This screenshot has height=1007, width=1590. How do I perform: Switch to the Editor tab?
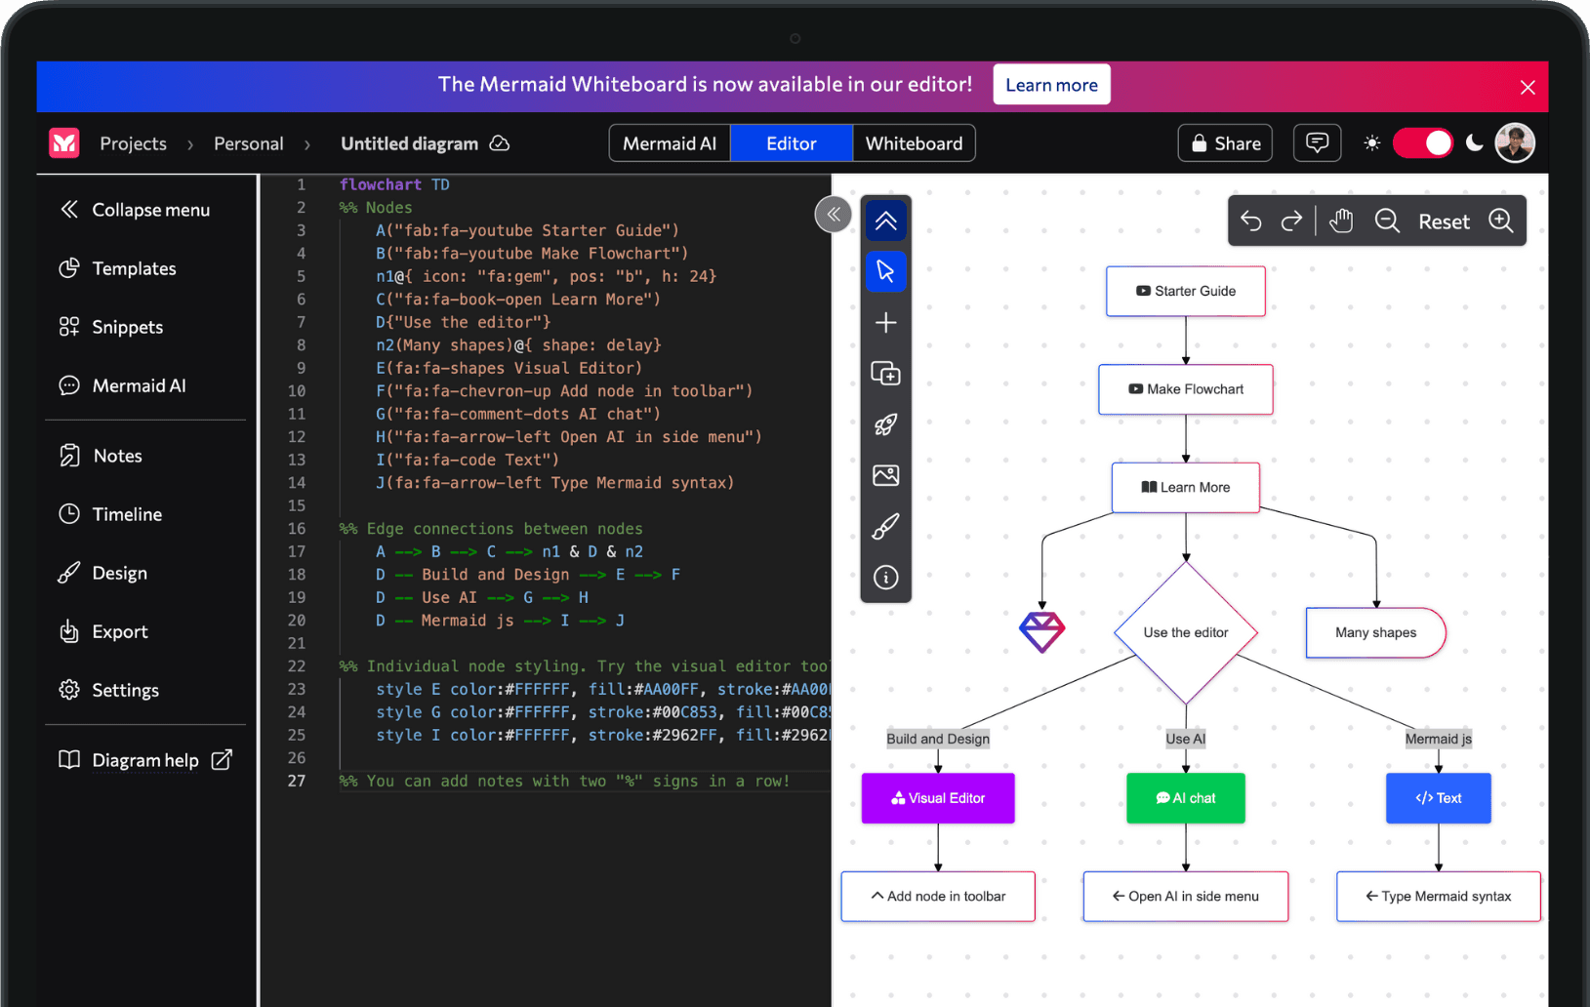tap(791, 143)
